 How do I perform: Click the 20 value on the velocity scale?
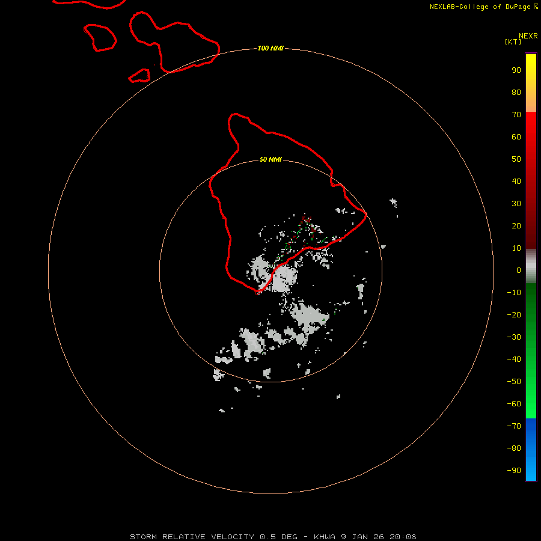click(x=516, y=226)
